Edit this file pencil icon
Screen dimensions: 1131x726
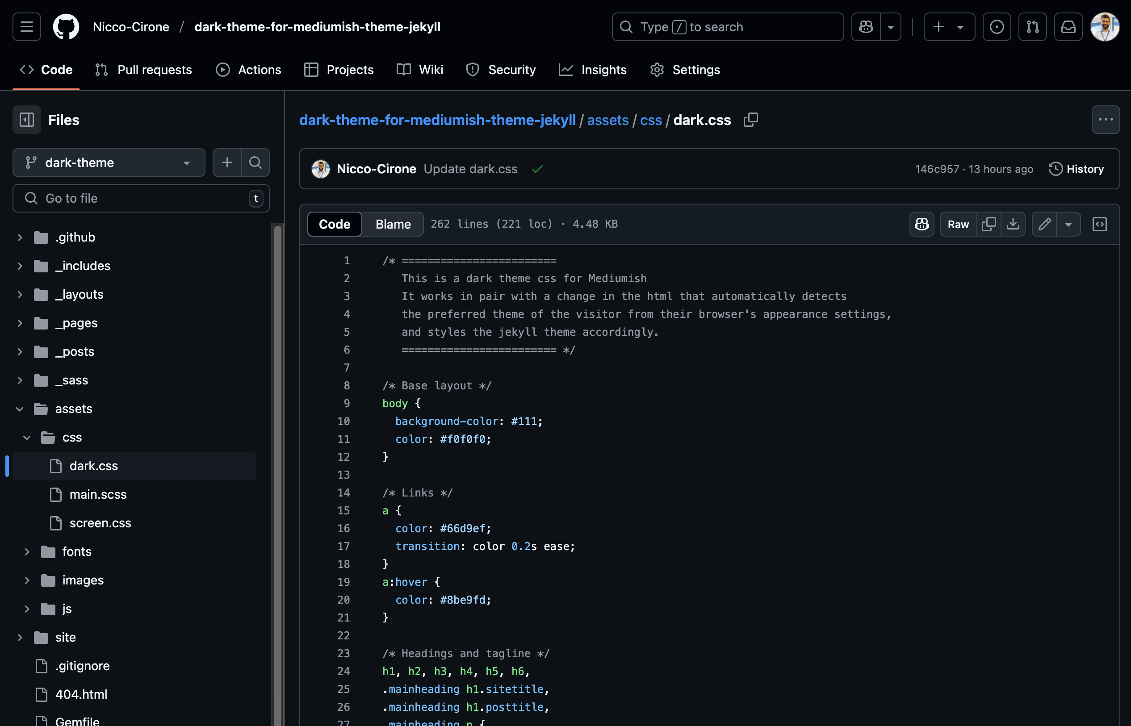point(1044,224)
